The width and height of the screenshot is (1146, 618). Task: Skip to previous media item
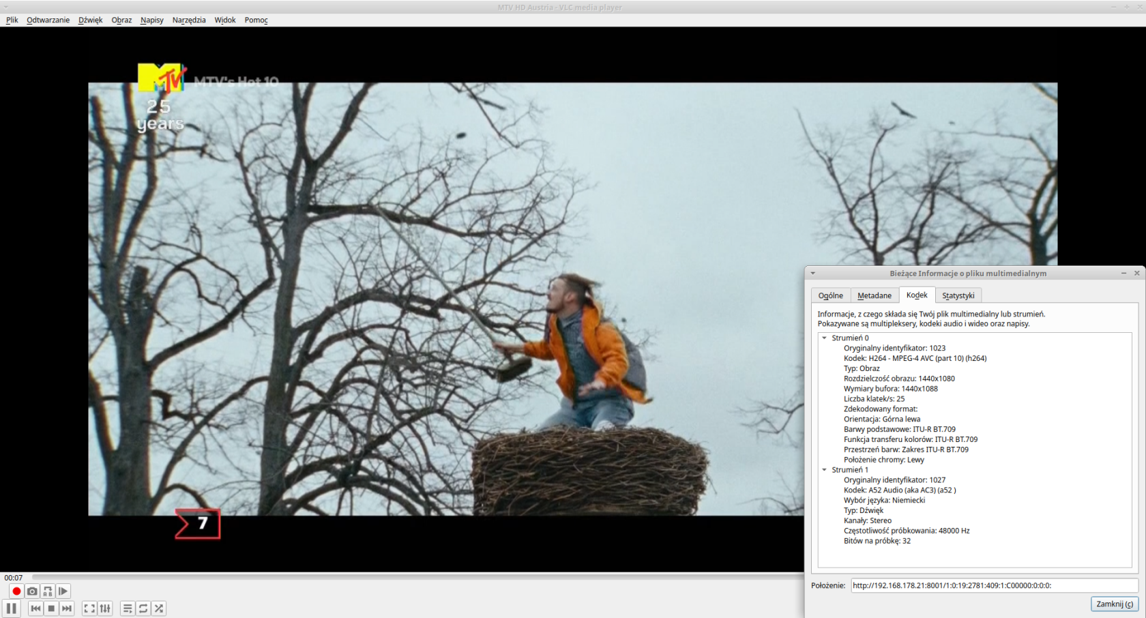[35, 608]
